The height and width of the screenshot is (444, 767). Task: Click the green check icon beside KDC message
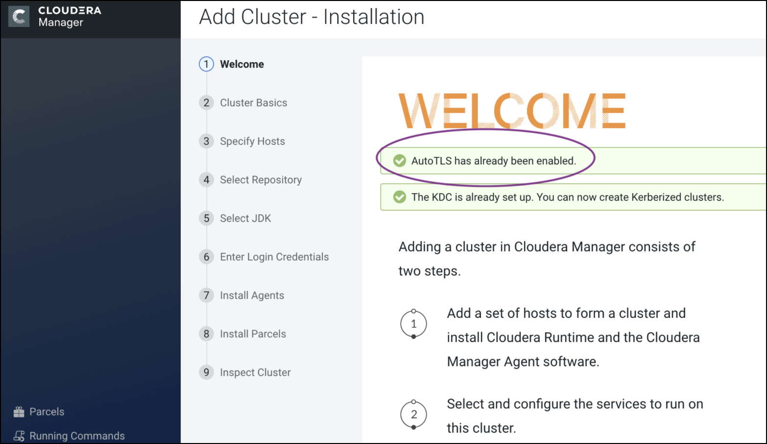coord(400,197)
